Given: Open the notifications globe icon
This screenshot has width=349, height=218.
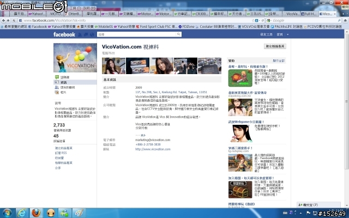Looking at the screenshot, I should (92, 34).
